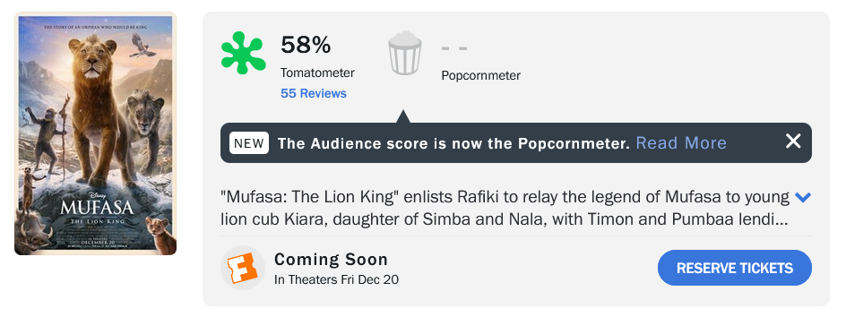846x334 pixels.
Task: Open the Mufasa movie poster thumbnail
Action: click(x=96, y=133)
